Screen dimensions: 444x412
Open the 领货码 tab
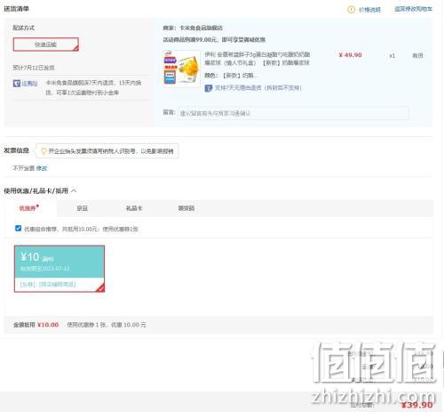(186, 208)
